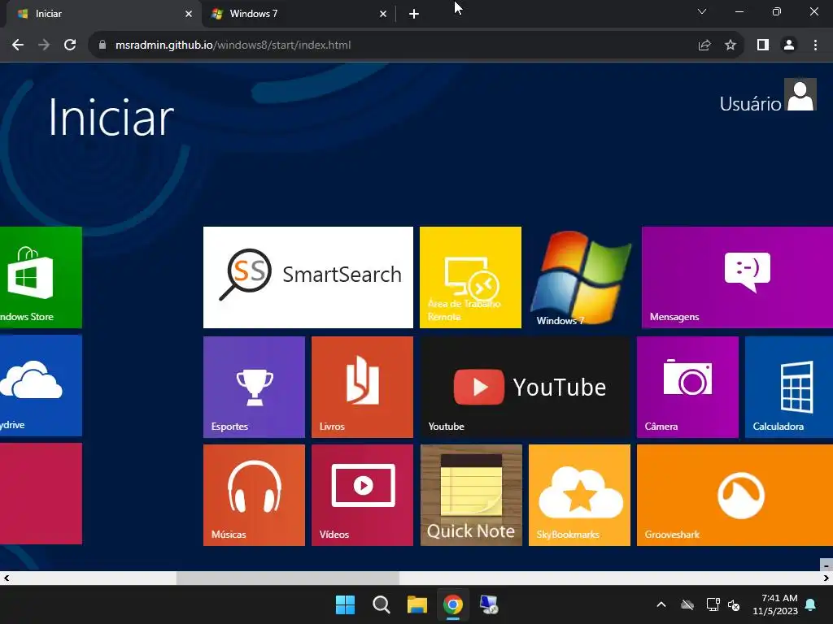Open the Windows Store tile
The width and height of the screenshot is (833, 624).
(x=41, y=277)
